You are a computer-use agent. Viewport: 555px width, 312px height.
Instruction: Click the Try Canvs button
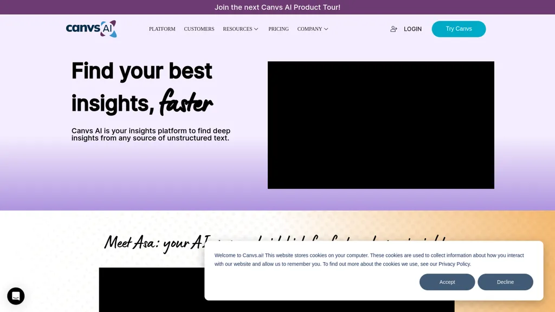(459, 29)
